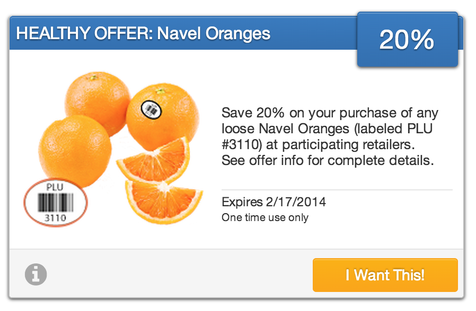Click the divider line above expiration
476x311 pixels.
(337, 190)
